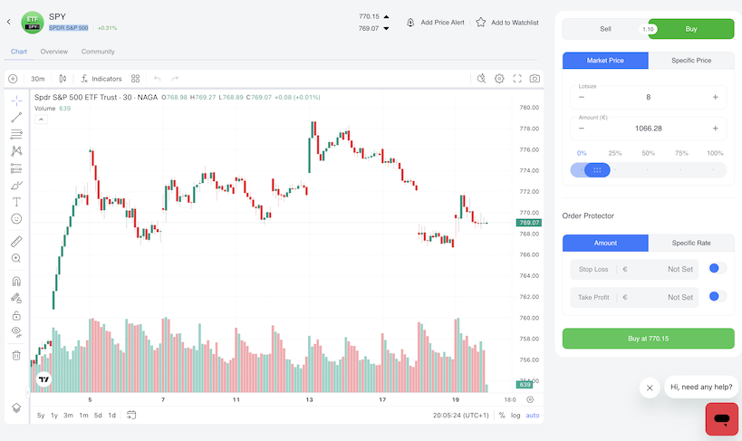Click the trash icon to remove drawings

(x=16, y=355)
